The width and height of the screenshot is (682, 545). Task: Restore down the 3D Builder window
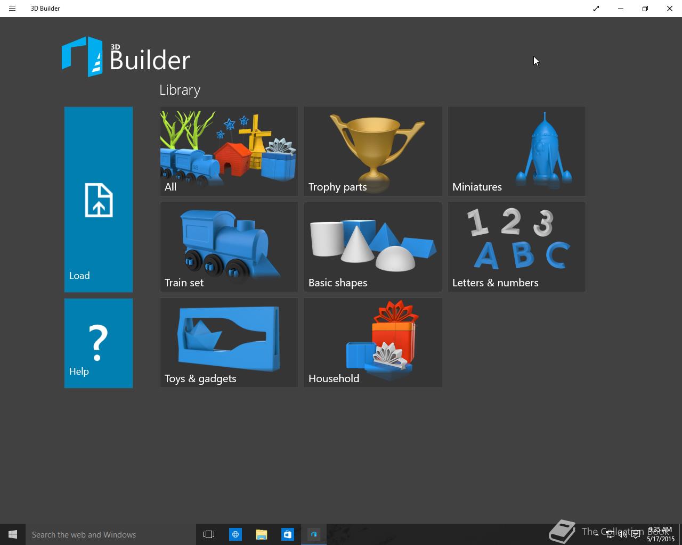tap(645, 9)
